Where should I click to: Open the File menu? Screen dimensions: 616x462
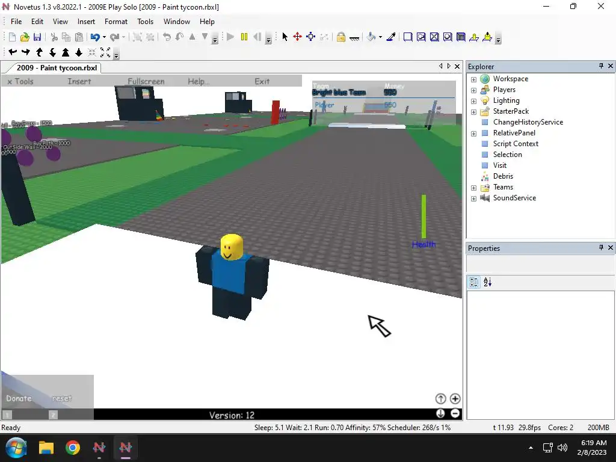tap(16, 22)
